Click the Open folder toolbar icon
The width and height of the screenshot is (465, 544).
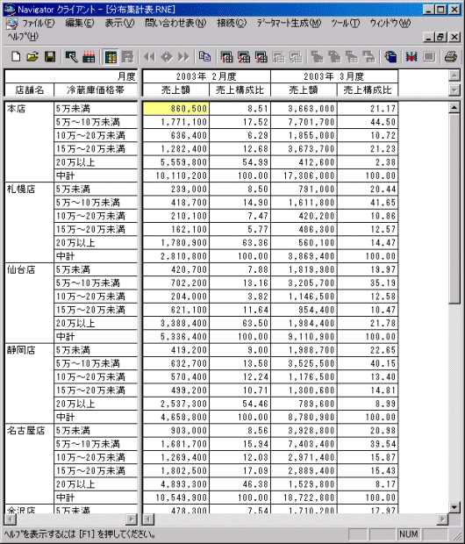(x=32, y=56)
